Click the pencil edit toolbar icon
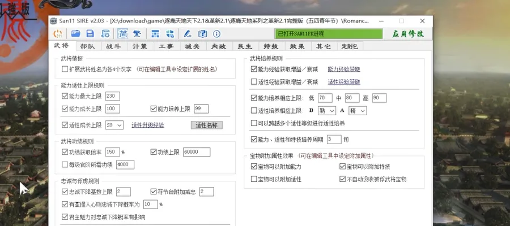Screen dimensions: 510x226 [188, 34]
